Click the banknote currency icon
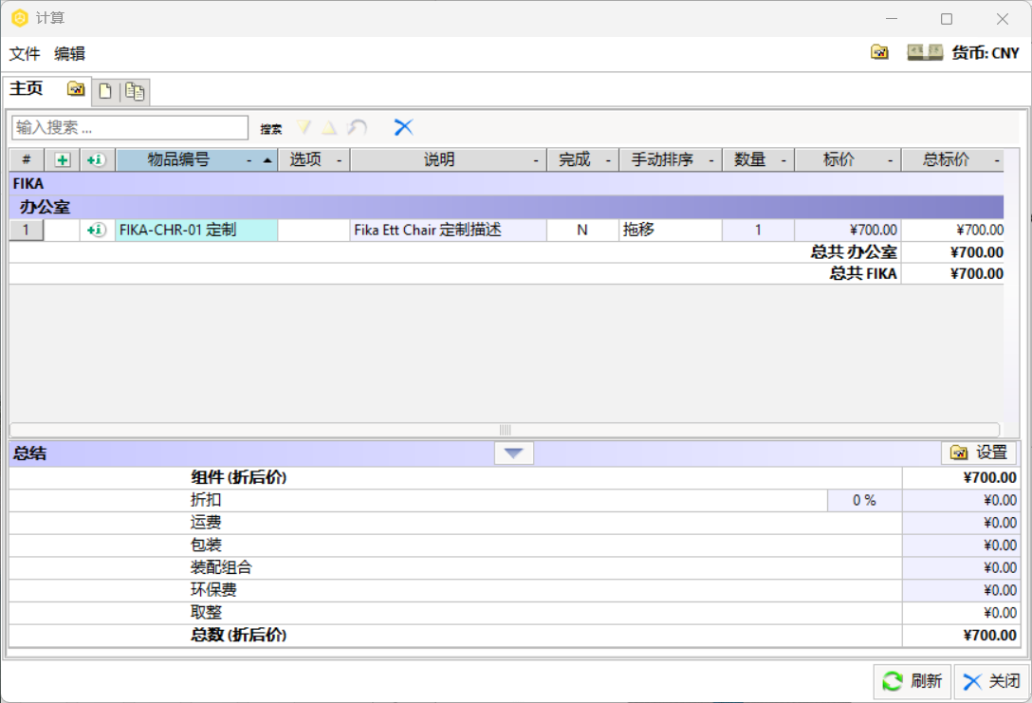 [925, 52]
